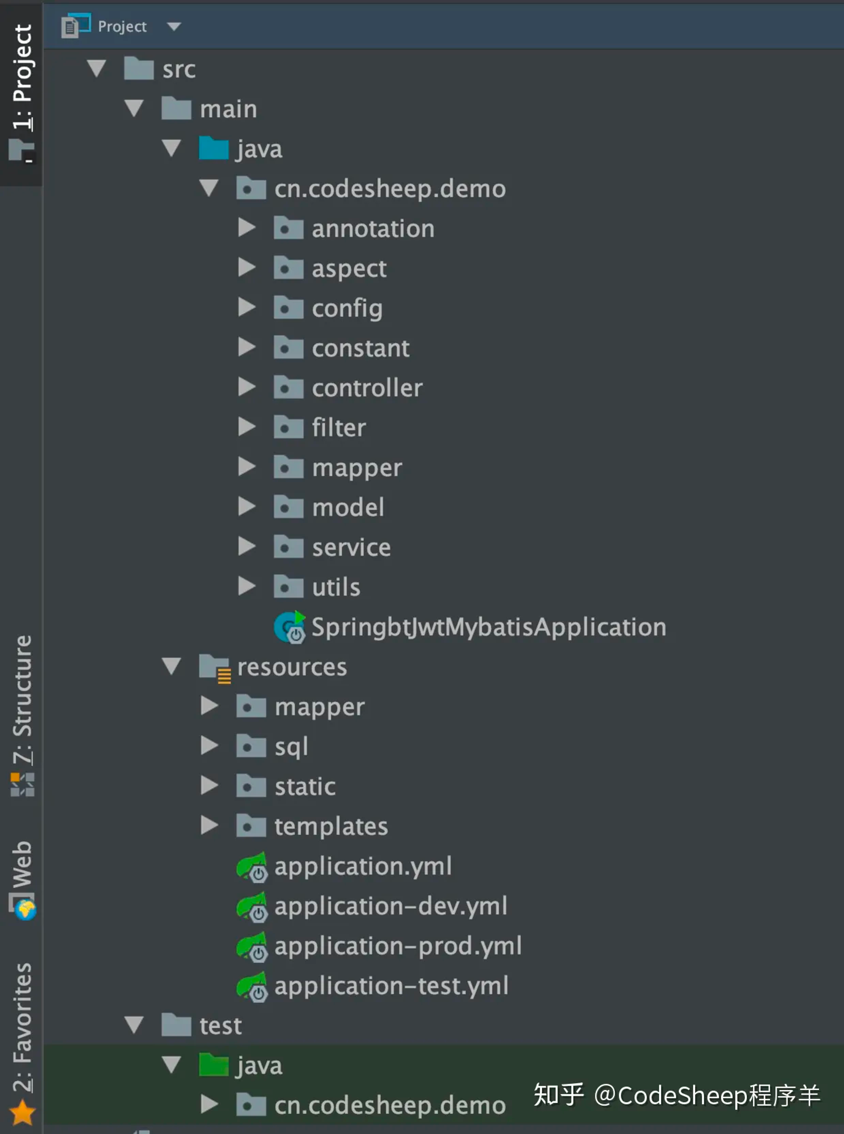The width and height of the screenshot is (844, 1134).
Task: Collapse the green test java folder arrow
Action: [171, 1065]
